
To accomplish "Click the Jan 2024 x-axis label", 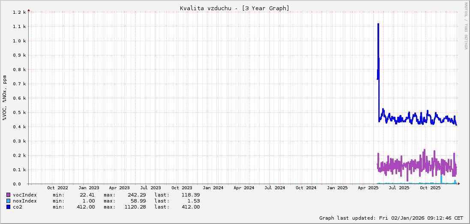I will coord(213,188).
